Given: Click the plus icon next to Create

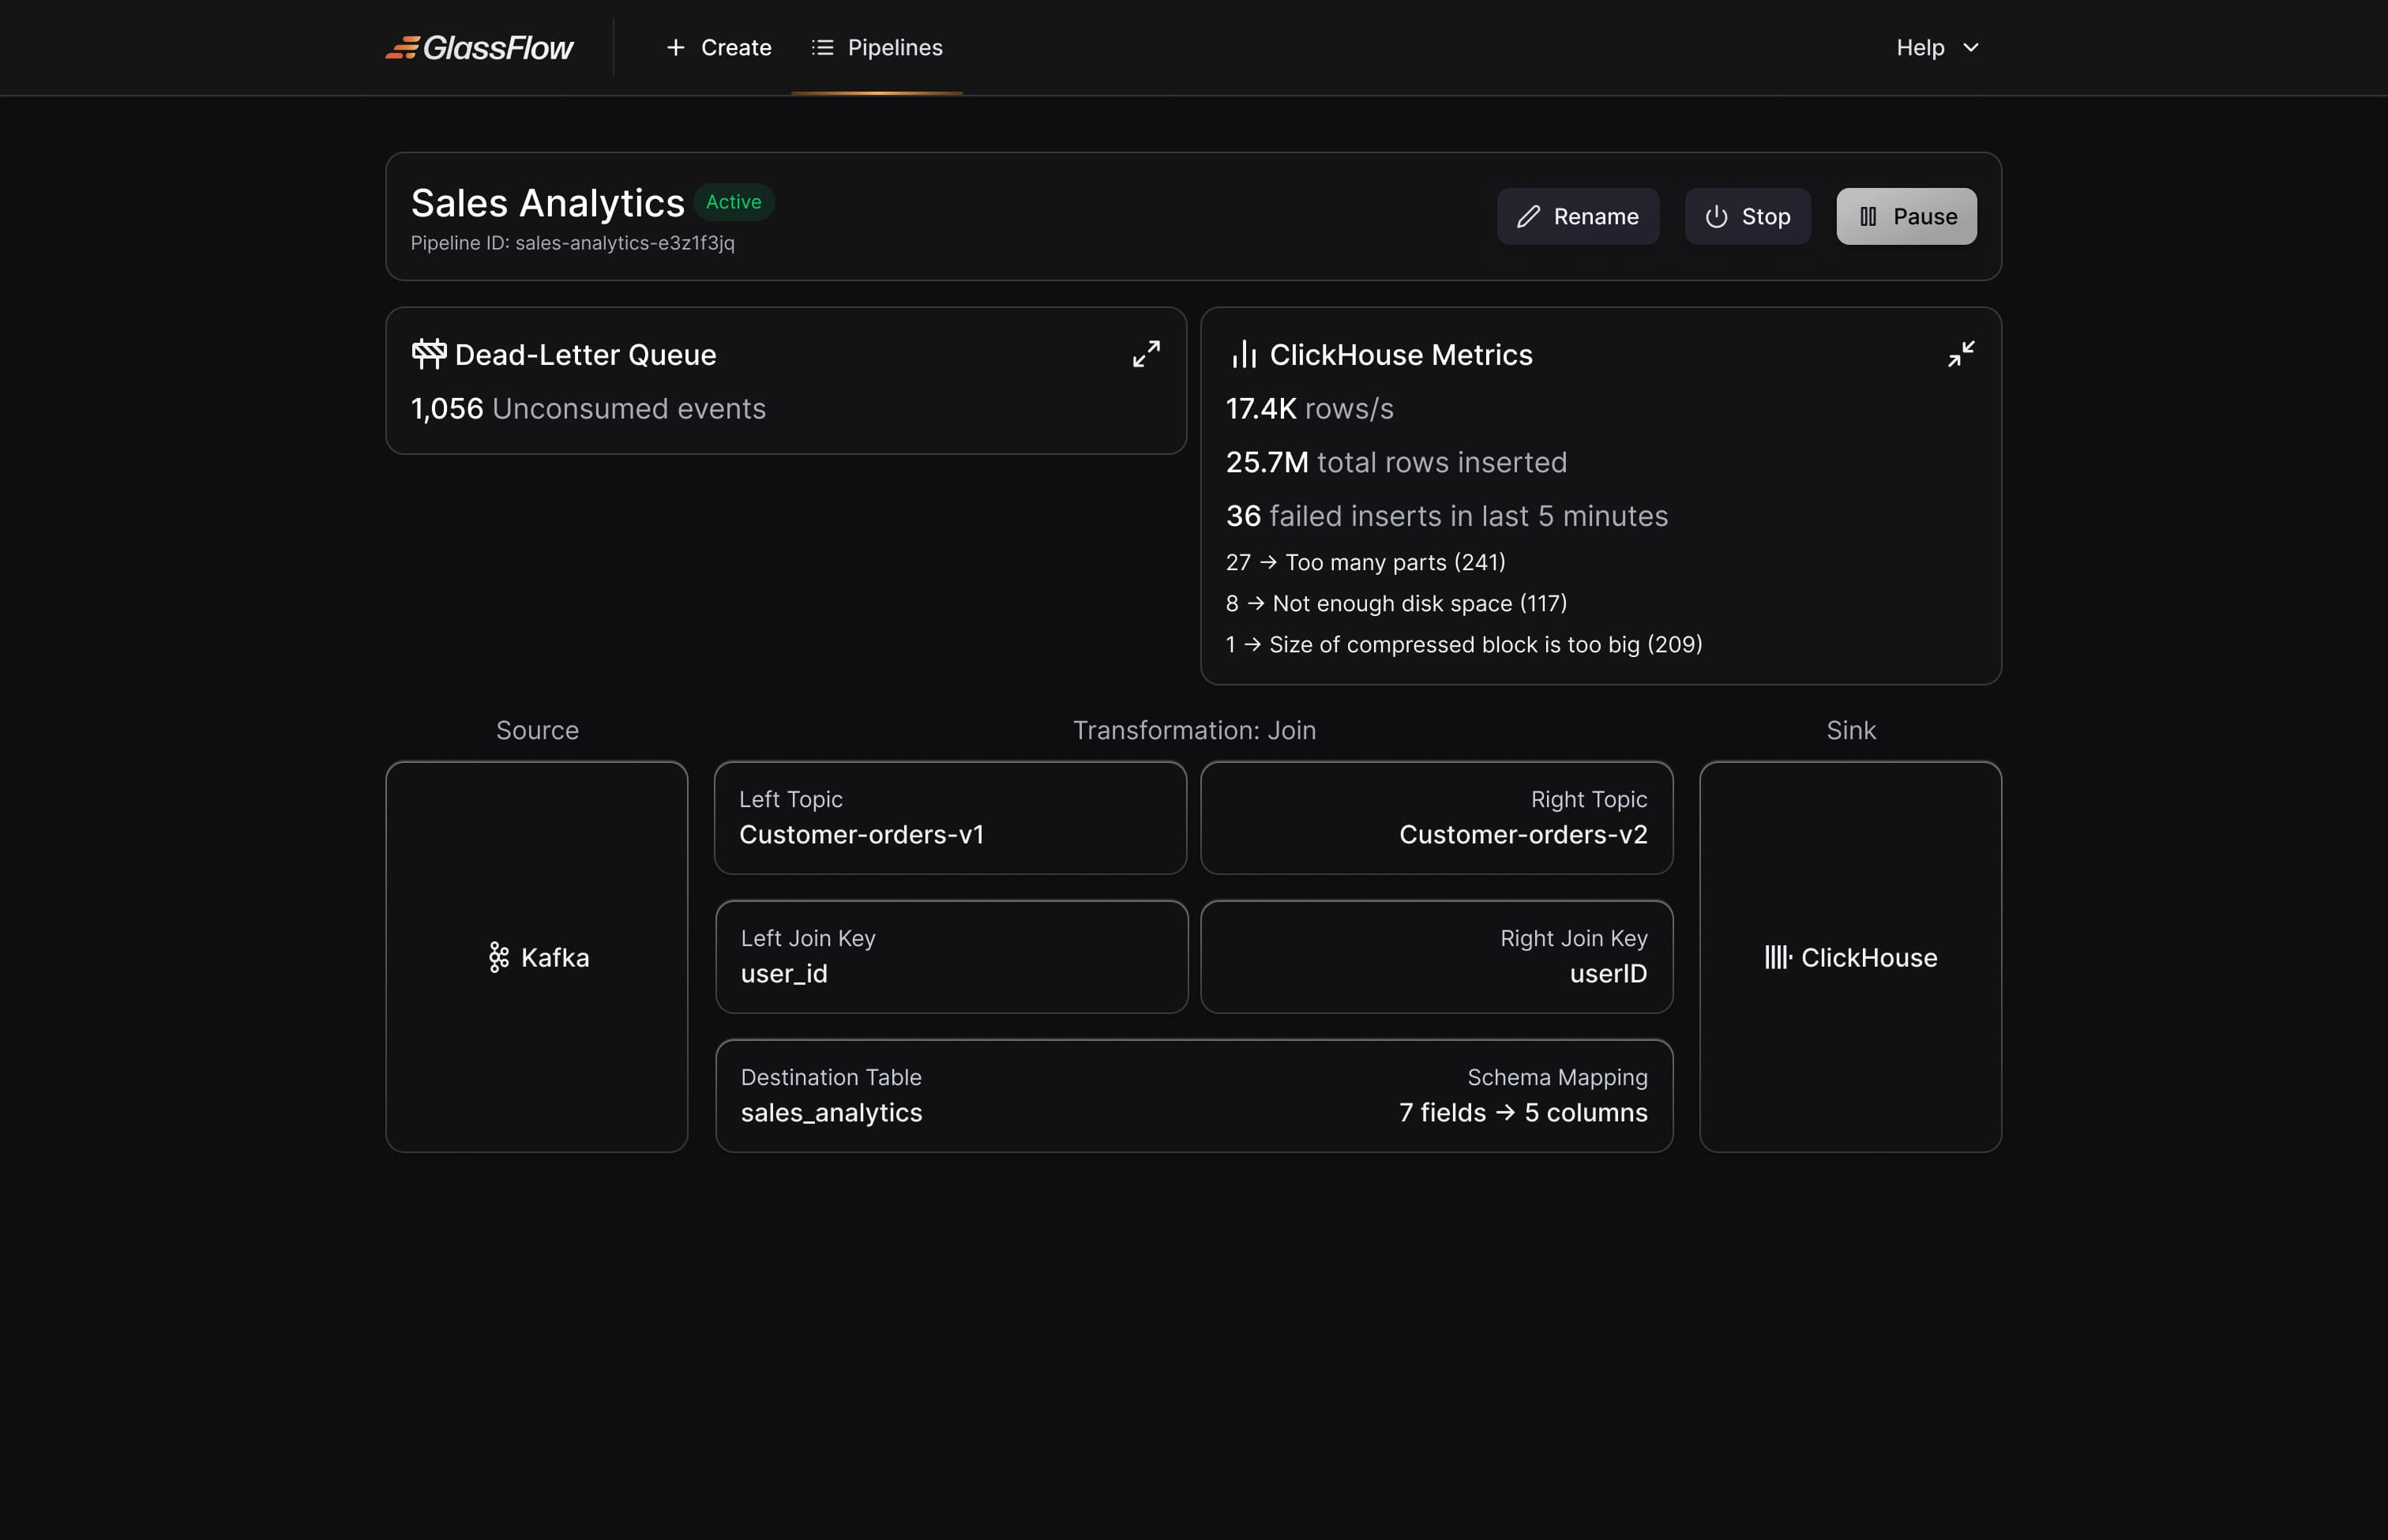Looking at the screenshot, I should [676, 47].
